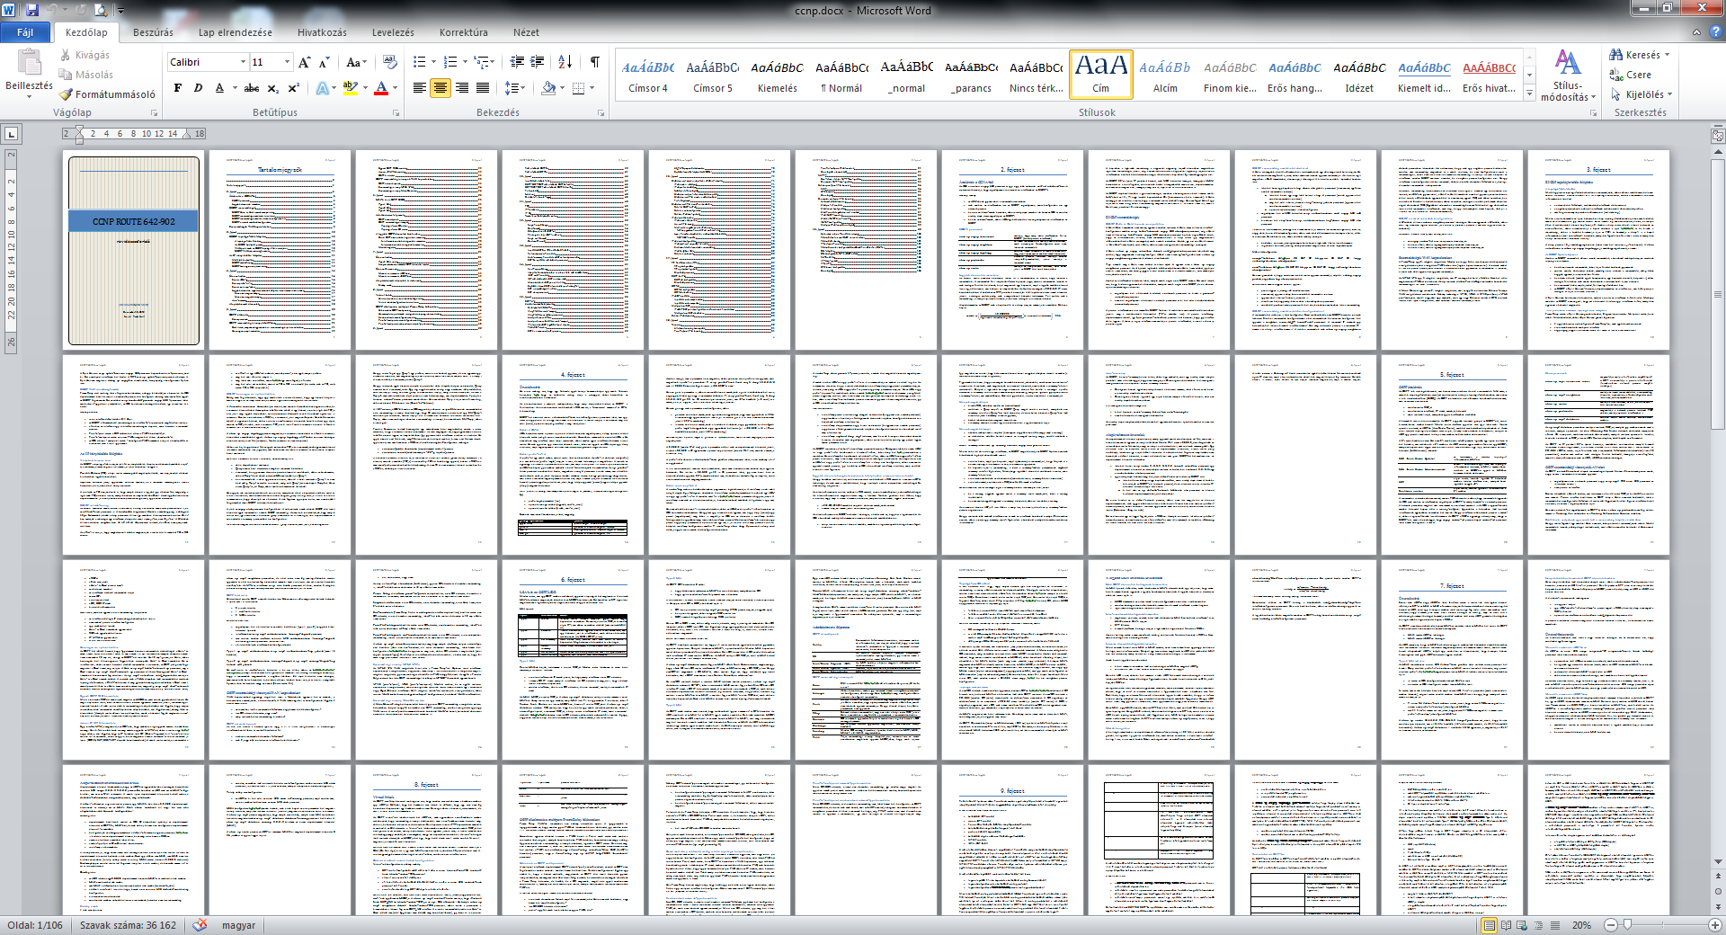
Task: Open the Calibri font name dropdown
Action: (x=243, y=62)
